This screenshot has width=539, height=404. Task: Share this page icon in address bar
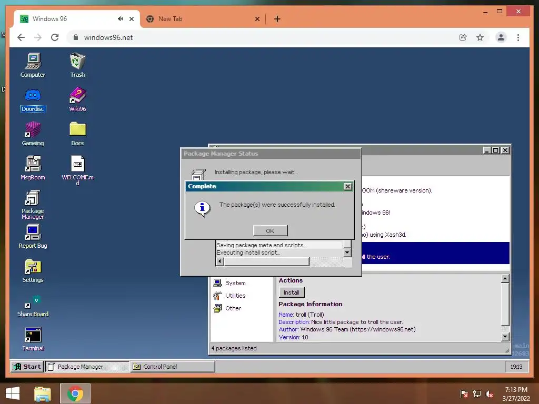pyautogui.click(x=463, y=37)
